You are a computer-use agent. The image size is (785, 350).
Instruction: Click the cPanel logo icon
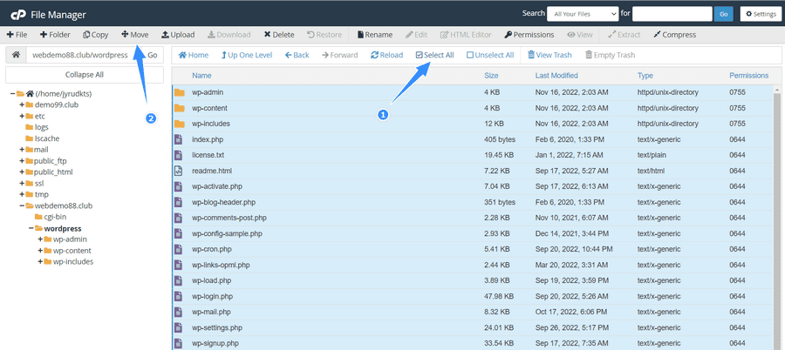pos(18,15)
